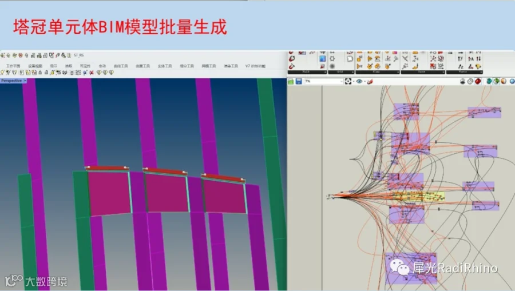Open the Perspective viewport dropdown arrow
The width and height of the screenshot is (515, 291).
point(25,81)
